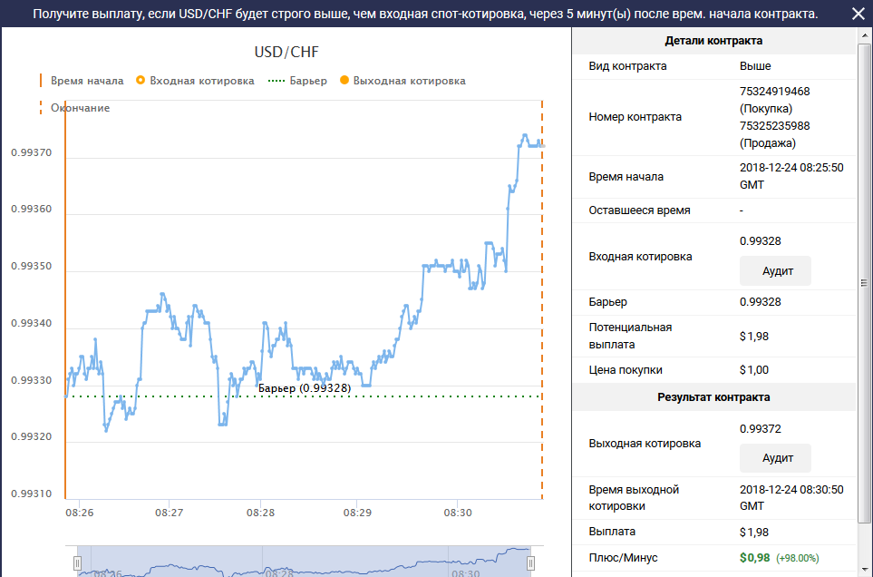Toggle the Барьер legend item
Screen dimensions: 873x577
pos(297,81)
